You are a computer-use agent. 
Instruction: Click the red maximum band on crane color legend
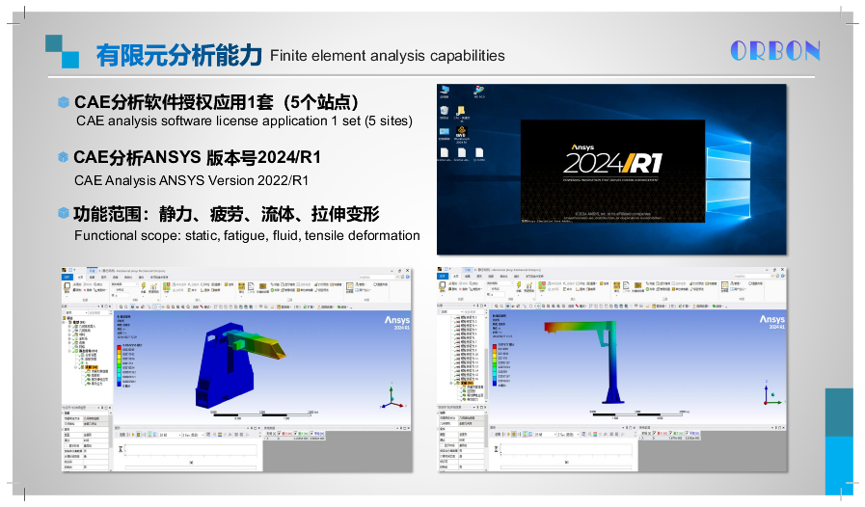497,346
